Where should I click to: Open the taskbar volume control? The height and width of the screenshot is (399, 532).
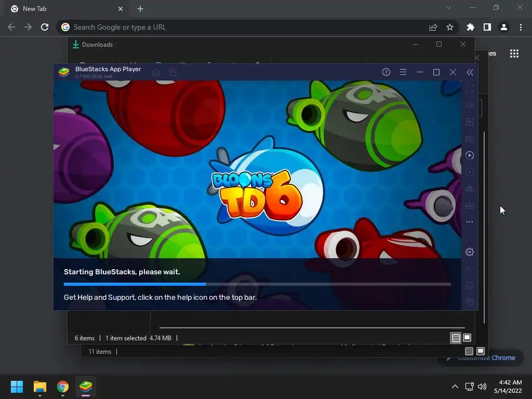(482, 387)
